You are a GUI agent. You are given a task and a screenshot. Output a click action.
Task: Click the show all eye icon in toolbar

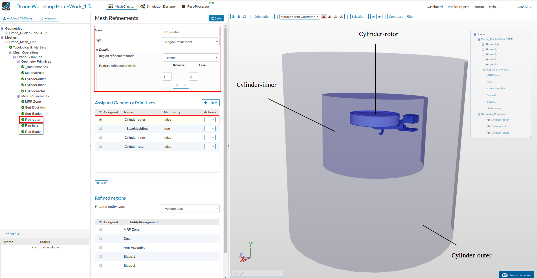click(379, 17)
